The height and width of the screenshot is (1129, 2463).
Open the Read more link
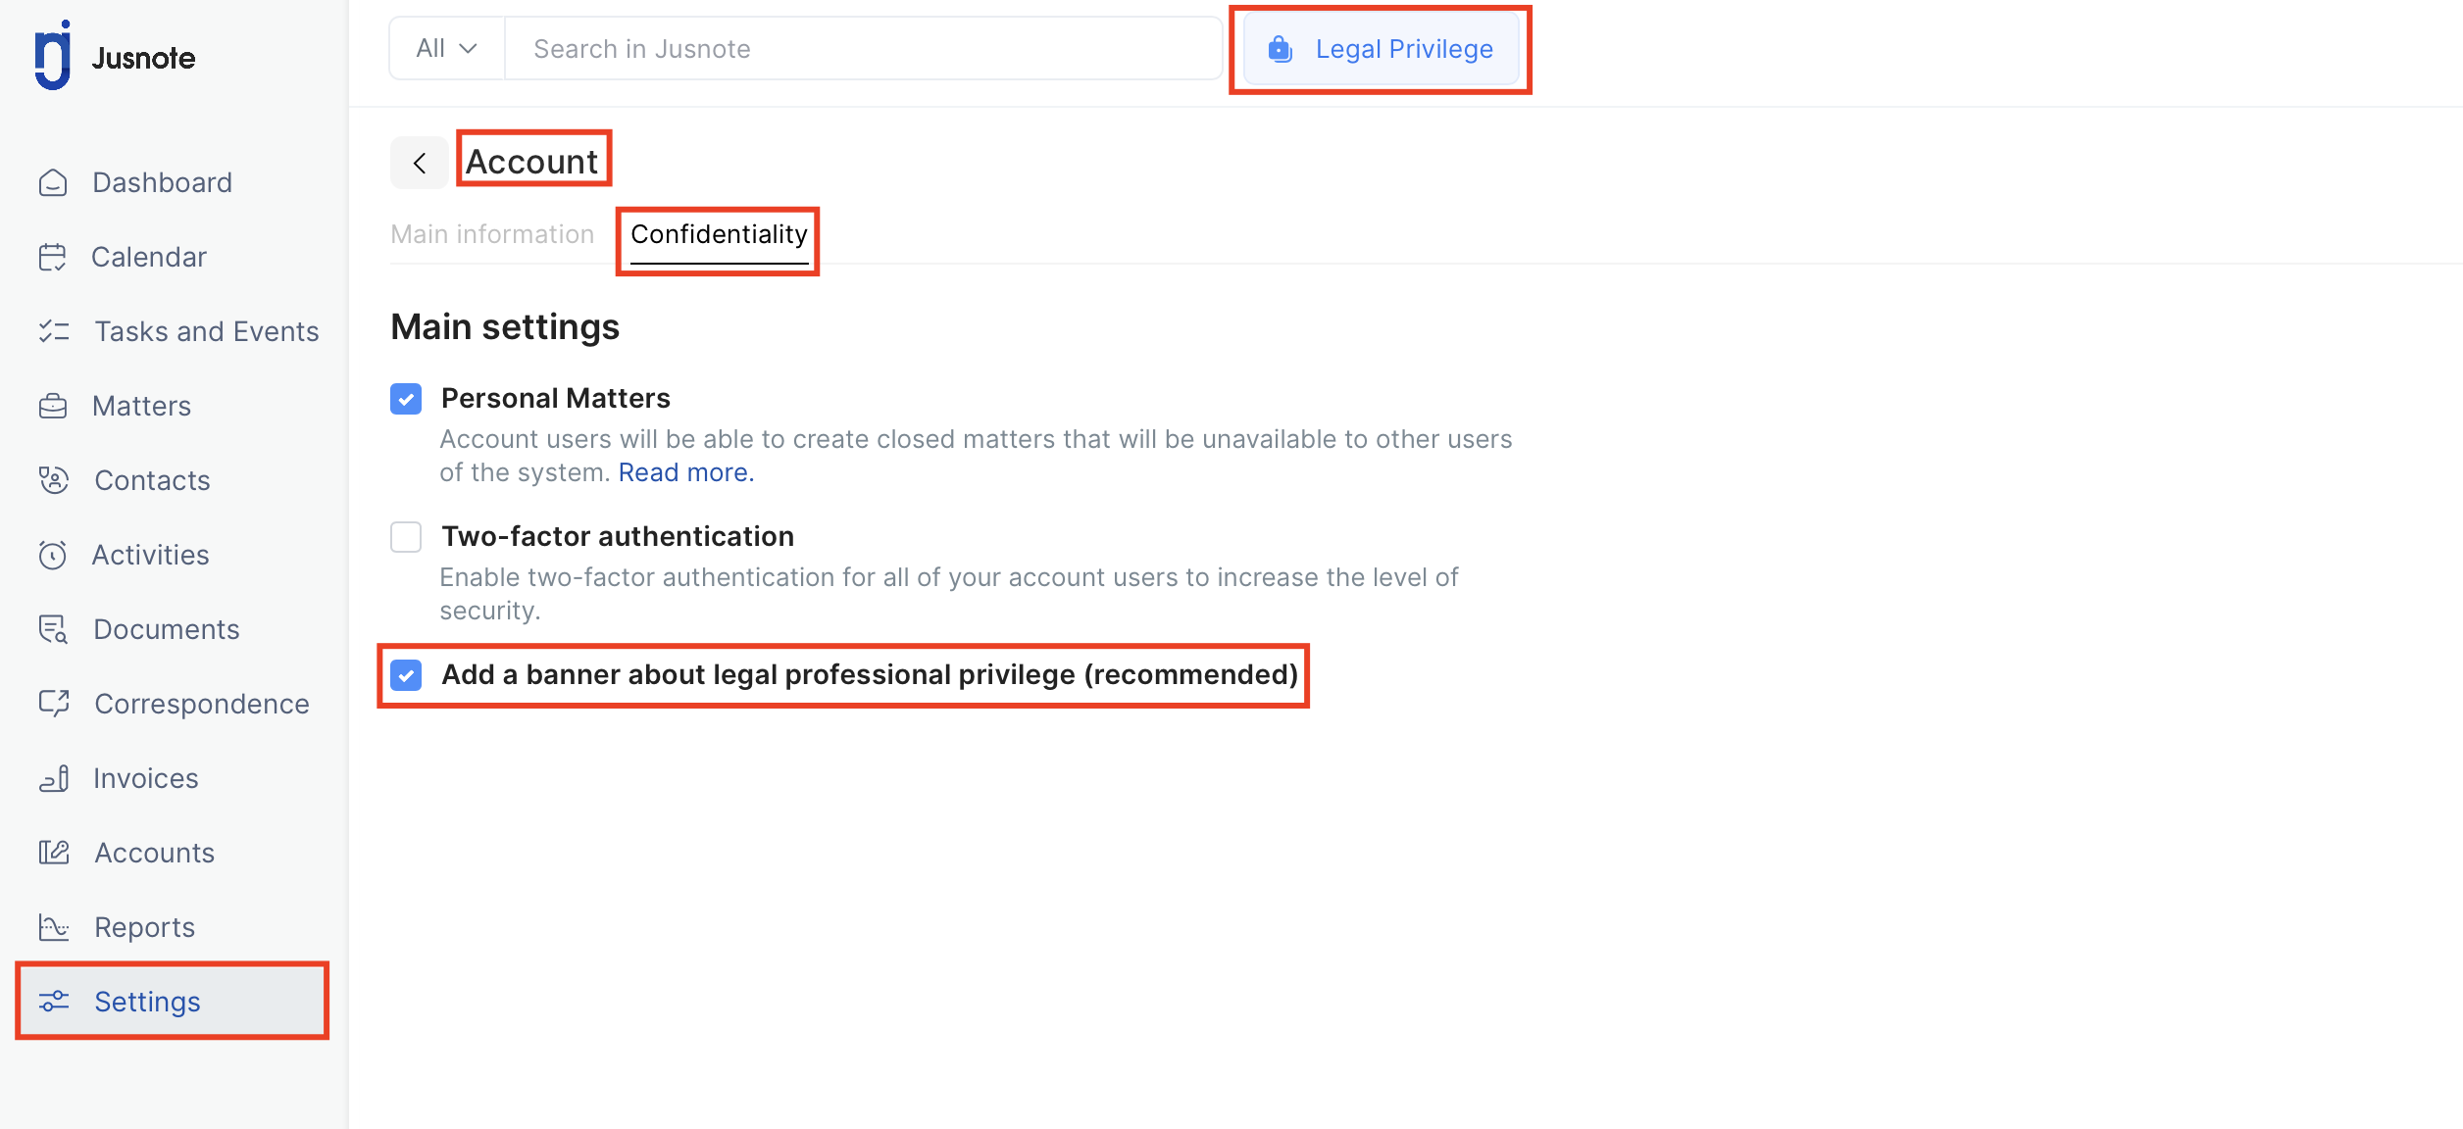click(x=685, y=473)
